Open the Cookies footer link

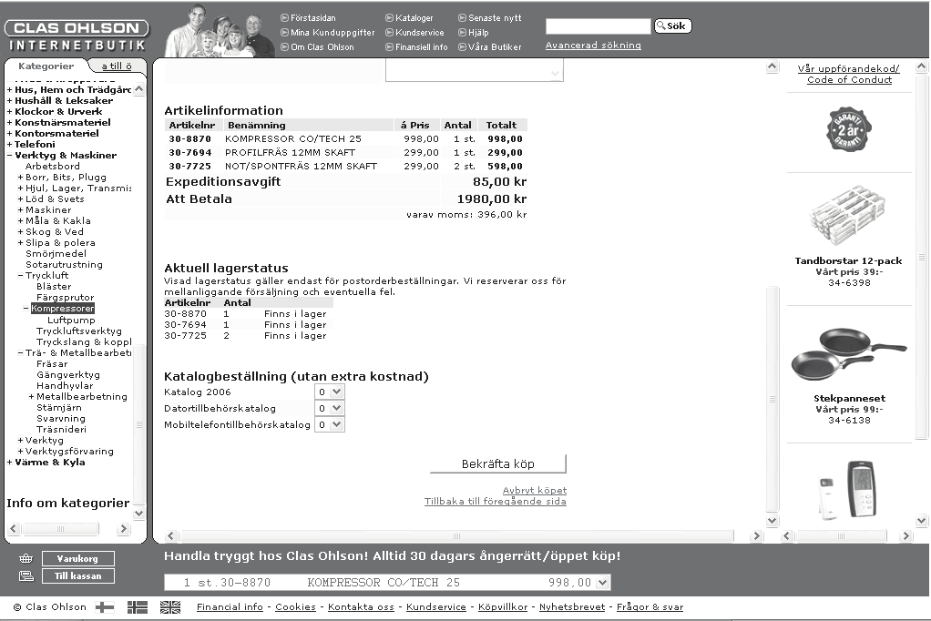(x=296, y=606)
